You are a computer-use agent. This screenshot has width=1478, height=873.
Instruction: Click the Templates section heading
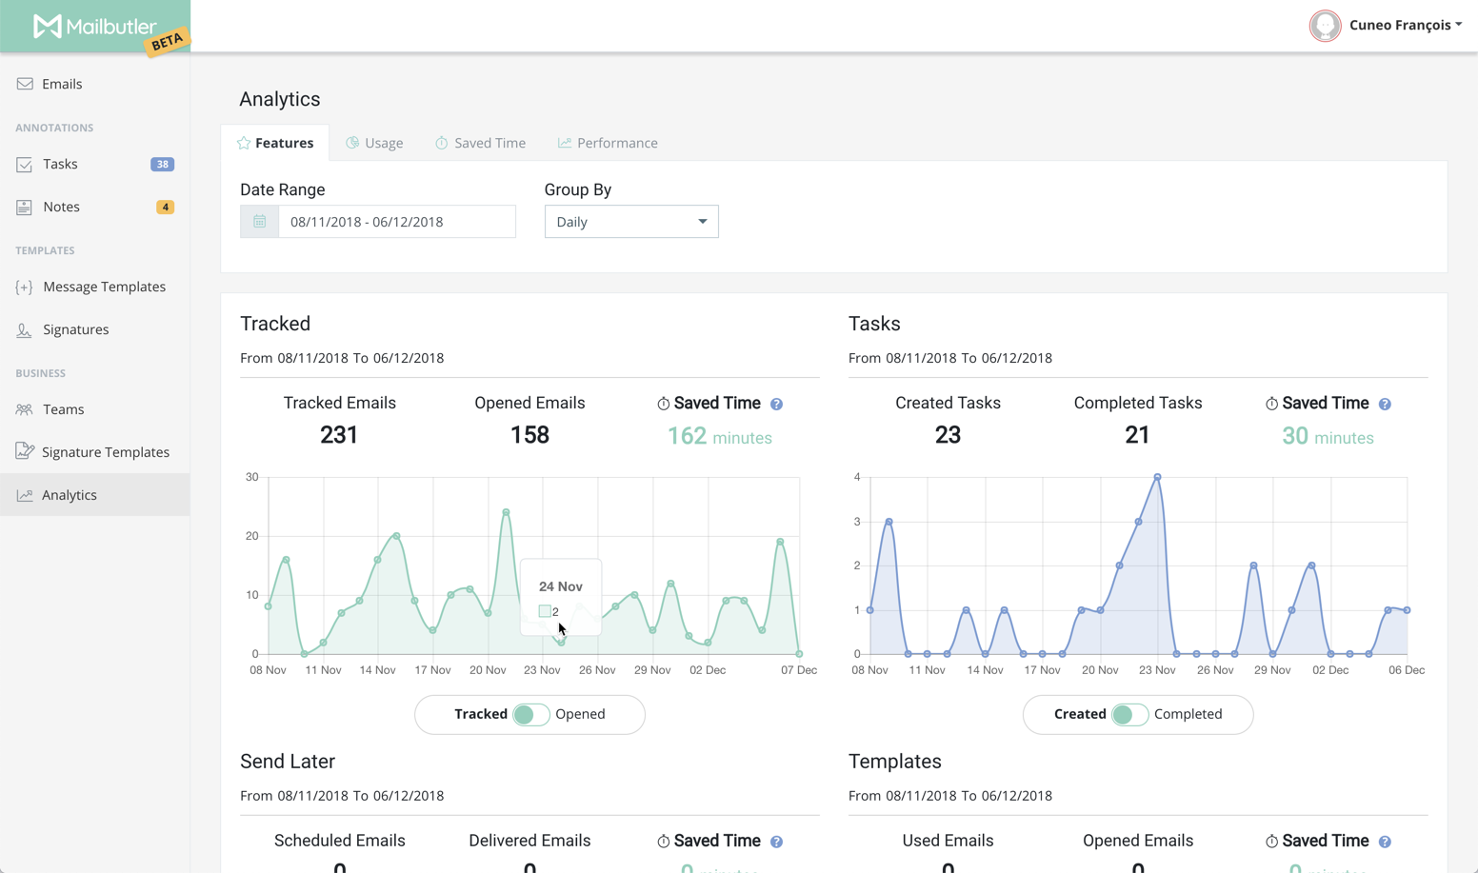(x=895, y=762)
